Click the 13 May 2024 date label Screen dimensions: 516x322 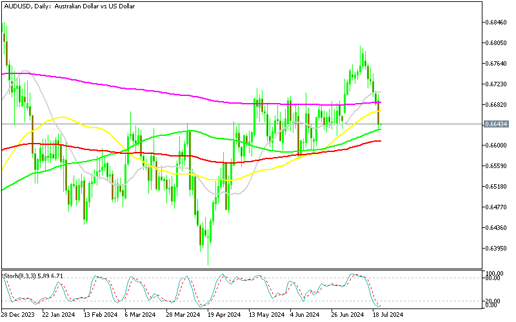(x=267, y=315)
